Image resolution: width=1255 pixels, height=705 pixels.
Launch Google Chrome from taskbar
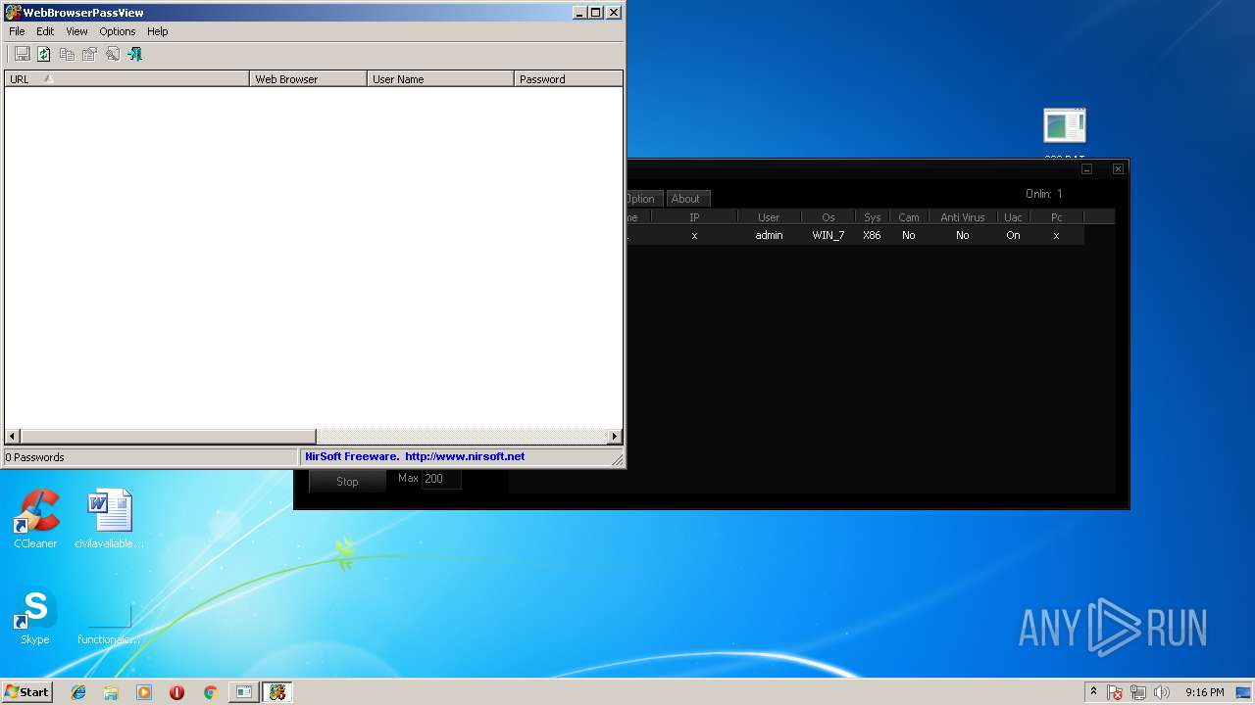[x=210, y=692]
